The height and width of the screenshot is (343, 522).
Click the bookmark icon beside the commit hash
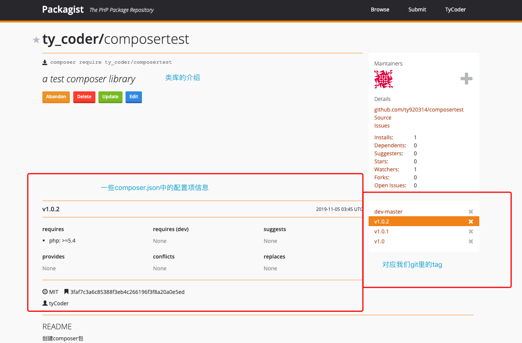[x=66, y=292]
